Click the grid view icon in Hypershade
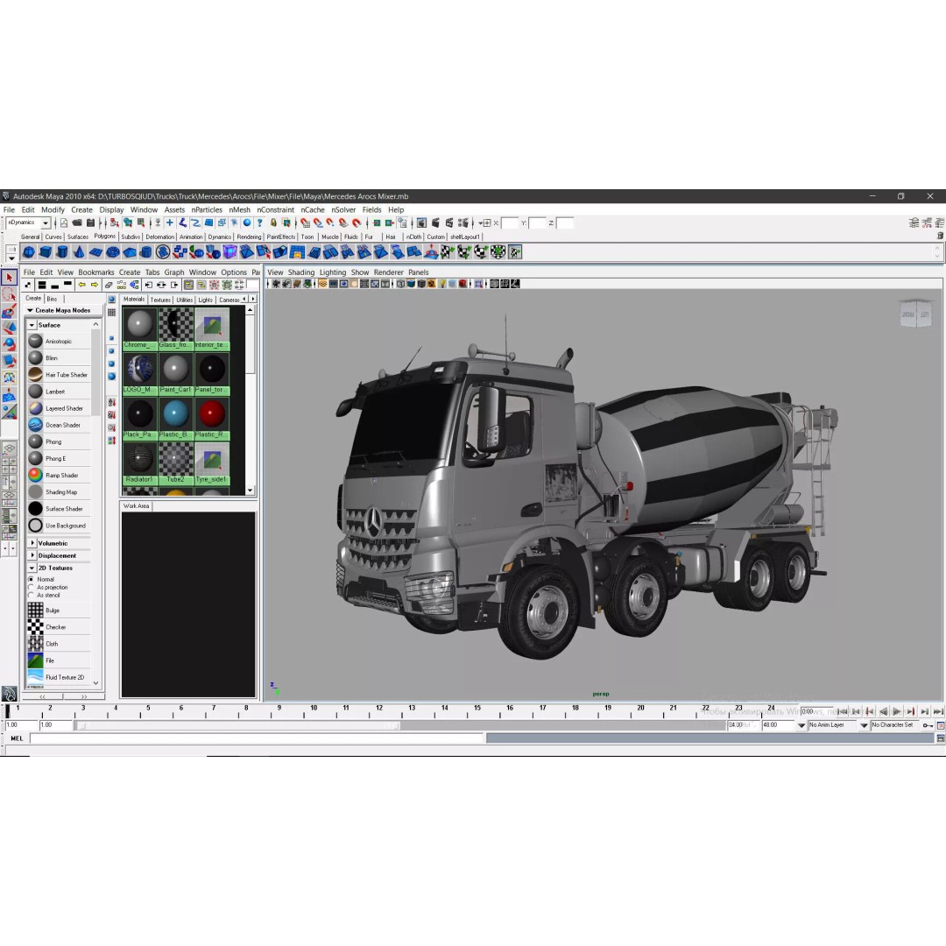The height and width of the screenshot is (946, 946). (x=111, y=313)
